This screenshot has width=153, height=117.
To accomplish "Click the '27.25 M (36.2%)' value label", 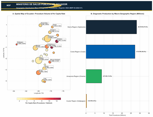I will pyautogui.click(x=141, y=52).
